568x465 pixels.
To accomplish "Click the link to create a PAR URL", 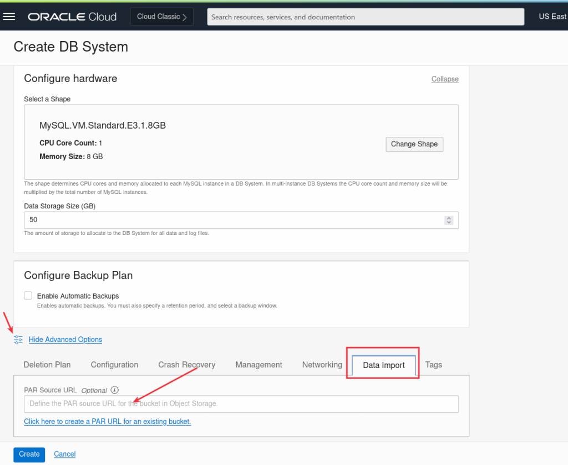I will click(108, 422).
